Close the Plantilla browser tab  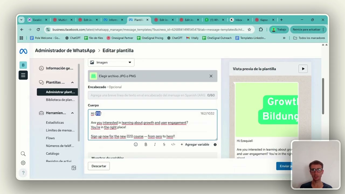point(147,20)
